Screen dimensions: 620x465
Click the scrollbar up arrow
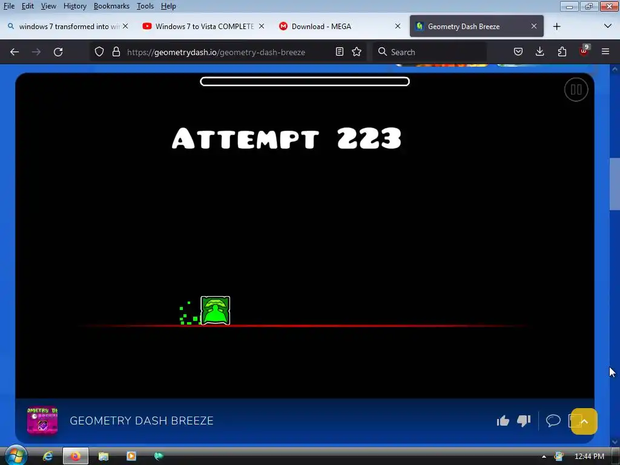click(x=615, y=69)
